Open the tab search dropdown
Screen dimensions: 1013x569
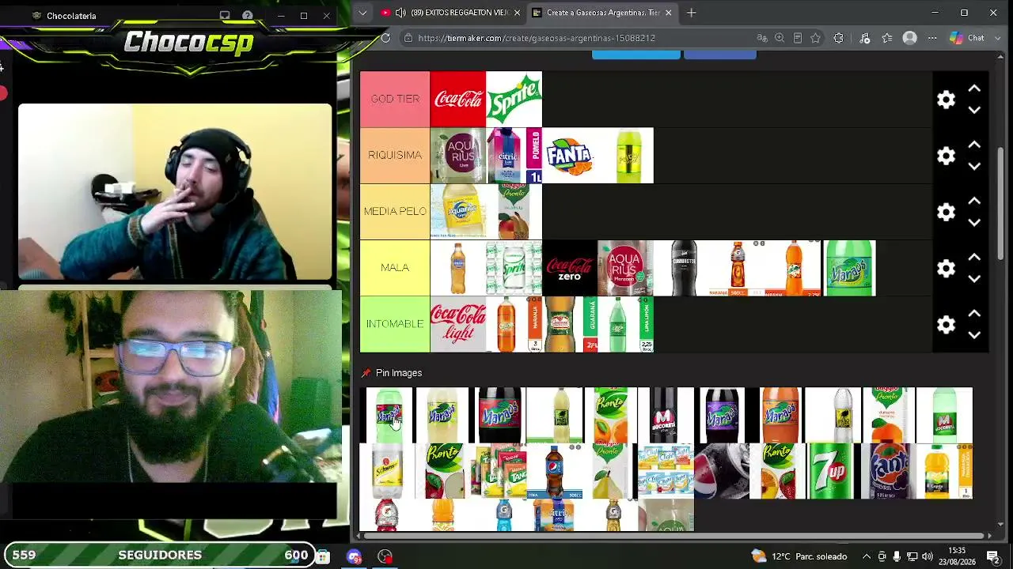click(362, 13)
